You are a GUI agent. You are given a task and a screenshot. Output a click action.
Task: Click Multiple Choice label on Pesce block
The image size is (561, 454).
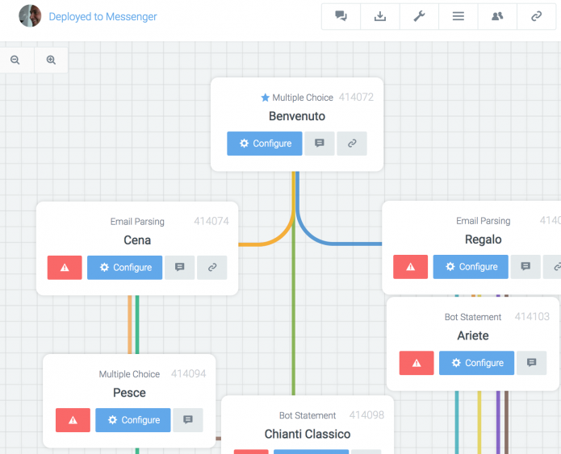pyautogui.click(x=129, y=374)
